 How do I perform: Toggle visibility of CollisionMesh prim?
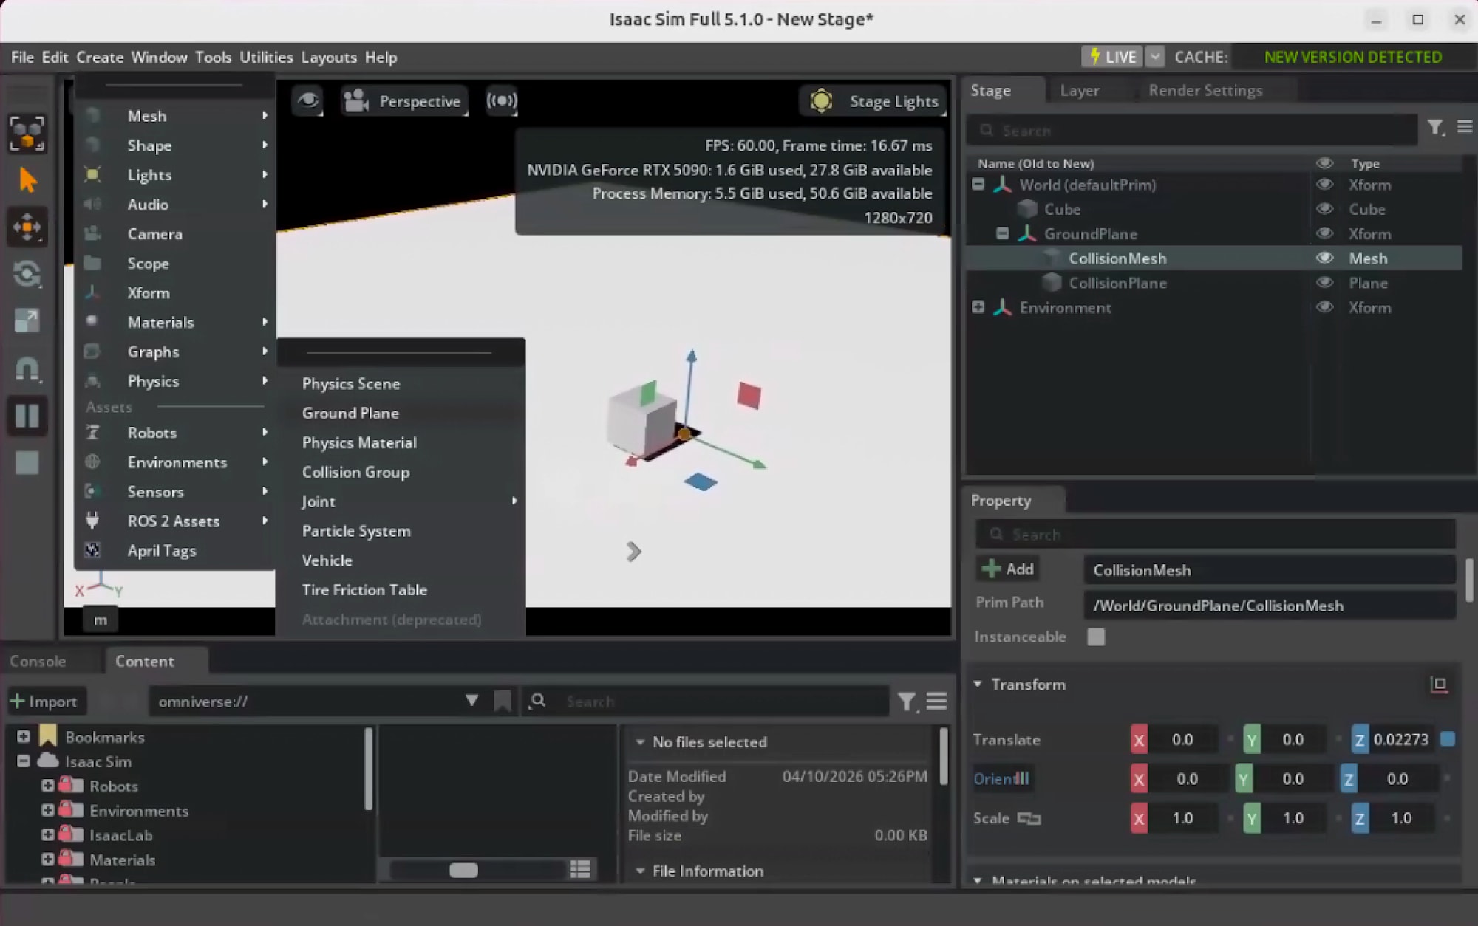[1324, 258]
